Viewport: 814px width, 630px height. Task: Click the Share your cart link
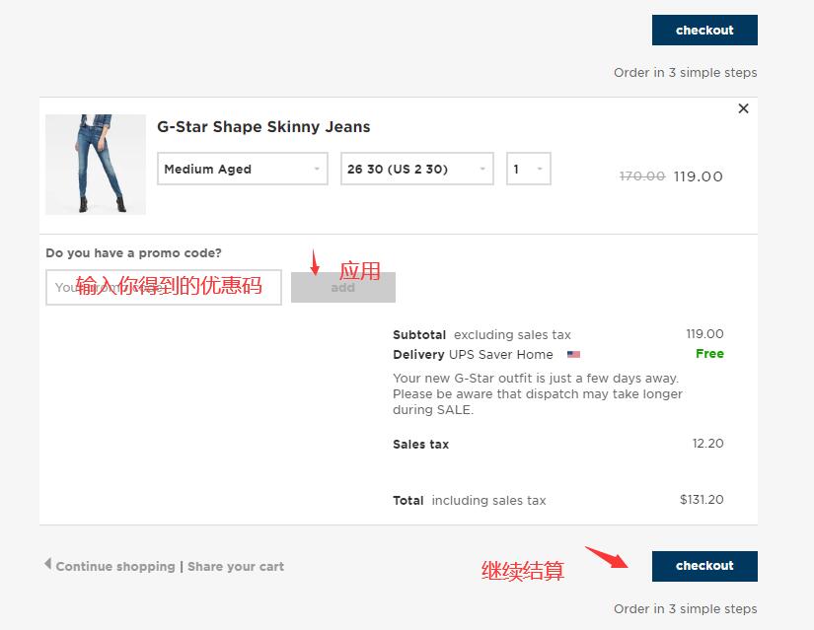pyautogui.click(x=236, y=567)
